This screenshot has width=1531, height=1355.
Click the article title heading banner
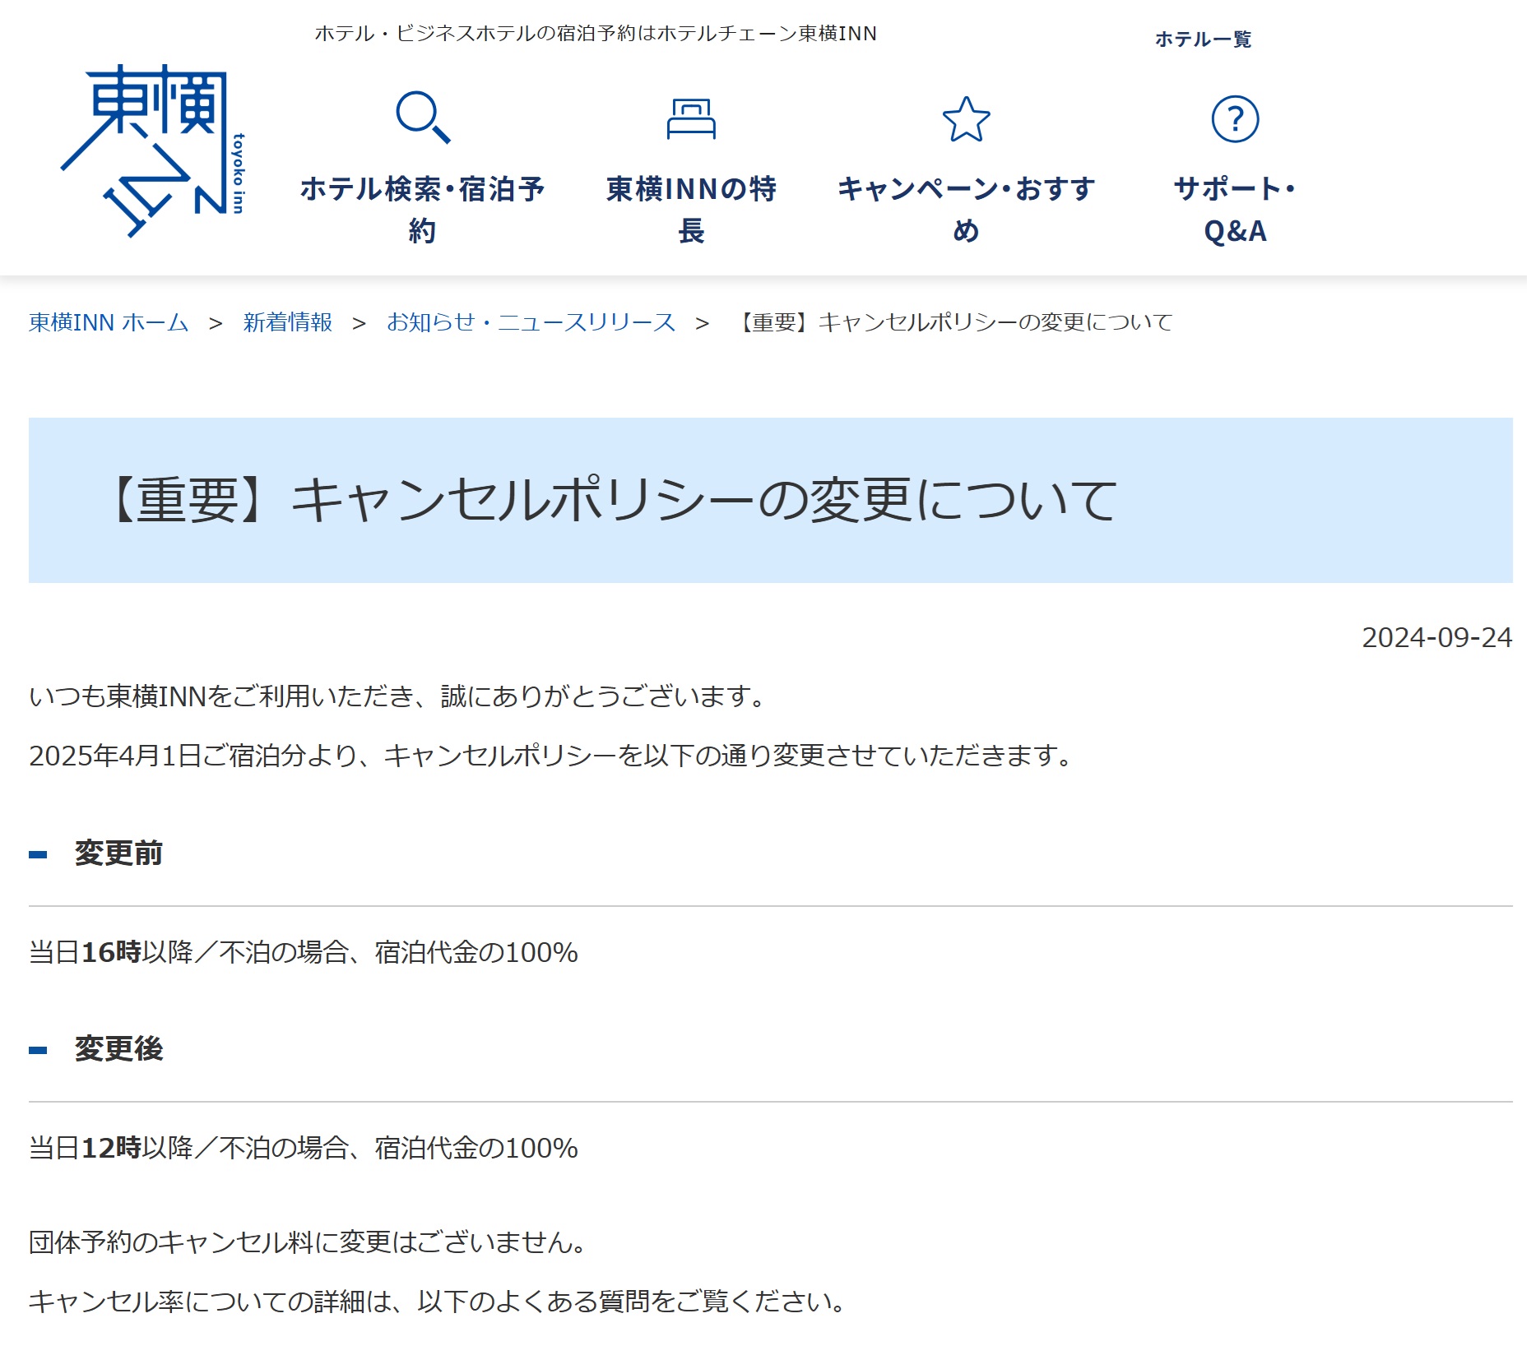(x=770, y=500)
